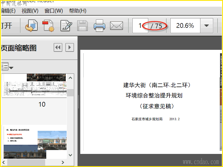Click the thumbnail list scroll-up arrow

point(70,78)
